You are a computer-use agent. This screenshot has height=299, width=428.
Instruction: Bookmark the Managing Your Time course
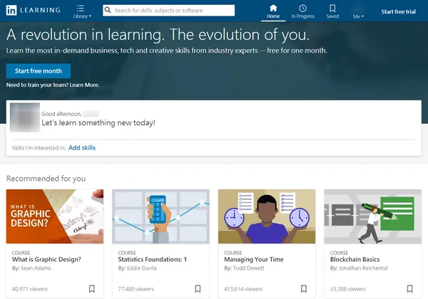click(304, 288)
